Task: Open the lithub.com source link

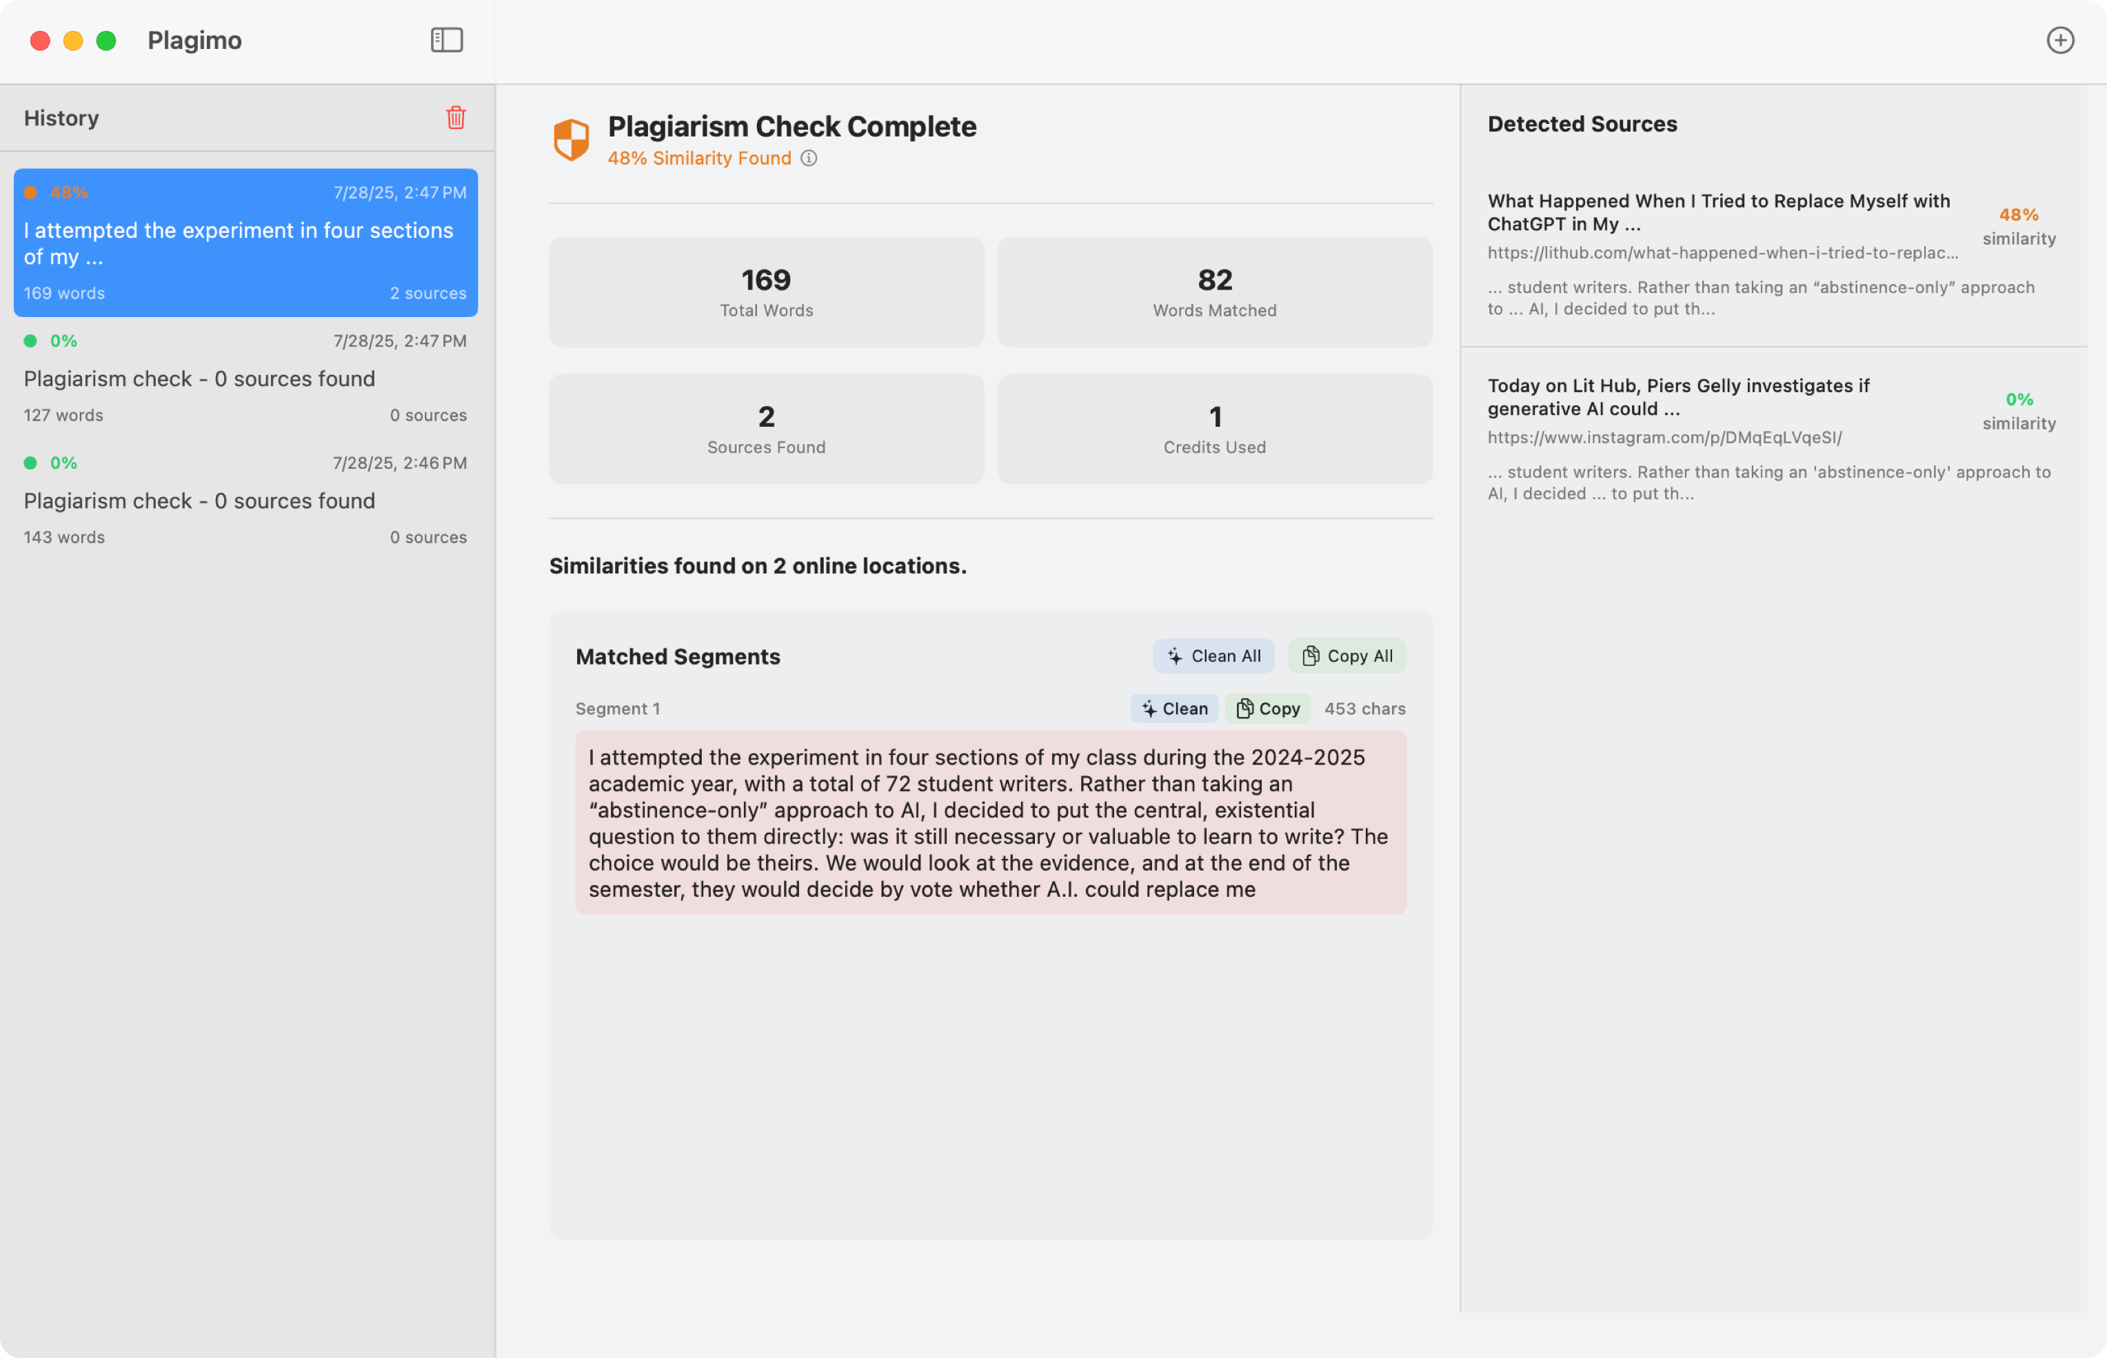Action: pyautogui.click(x=1722, y=253)
